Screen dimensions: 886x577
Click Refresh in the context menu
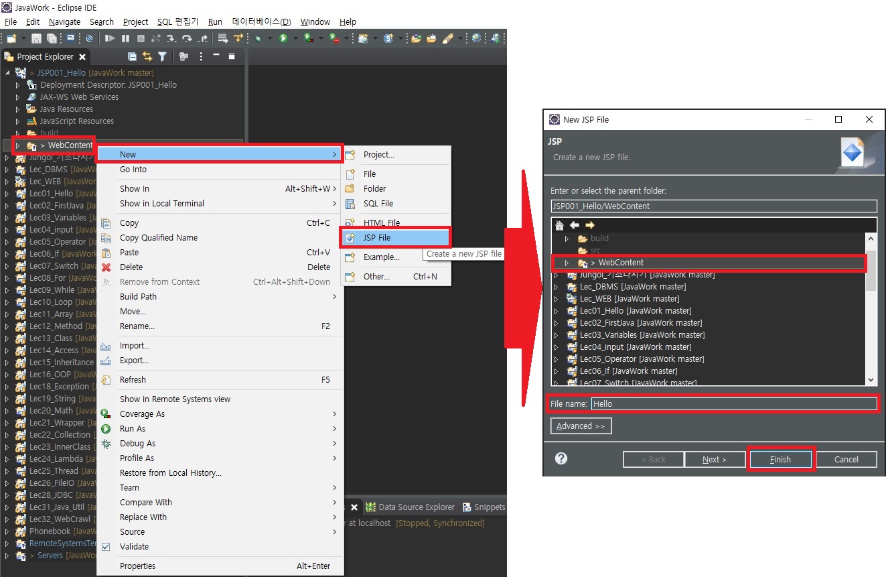(x=220, y=380)
